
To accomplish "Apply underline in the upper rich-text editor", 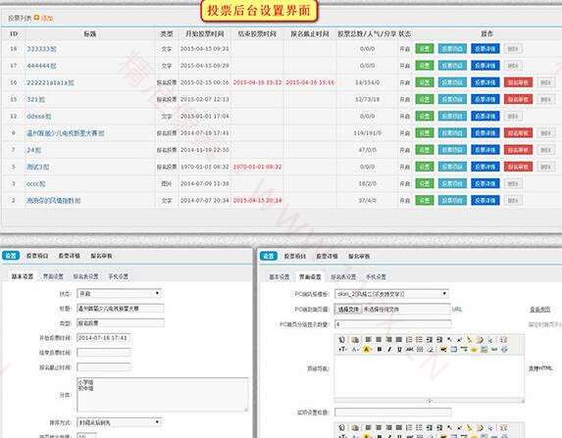I will click(x=399, y=349).
